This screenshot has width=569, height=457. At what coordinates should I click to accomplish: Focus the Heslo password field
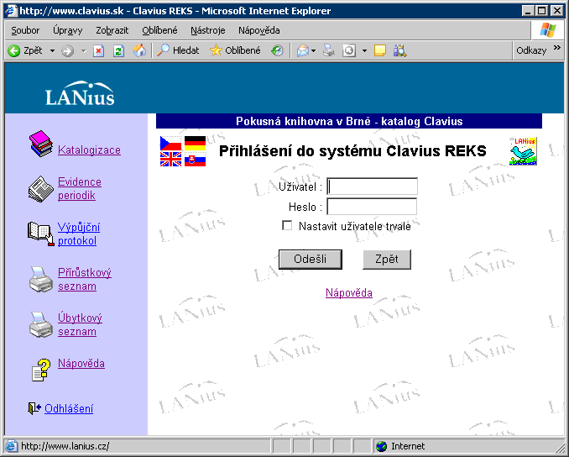pos(372,207)
